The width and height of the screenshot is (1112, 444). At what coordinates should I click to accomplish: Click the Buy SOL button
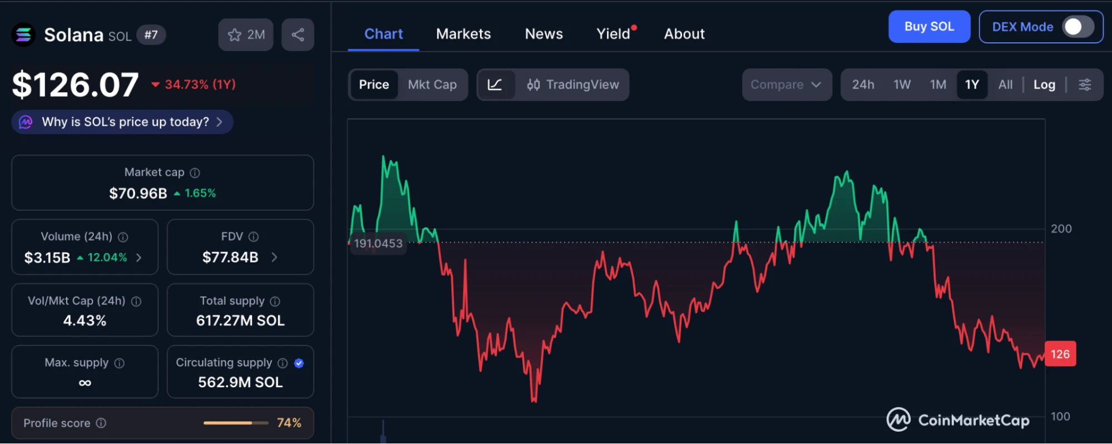click(929, 27)
